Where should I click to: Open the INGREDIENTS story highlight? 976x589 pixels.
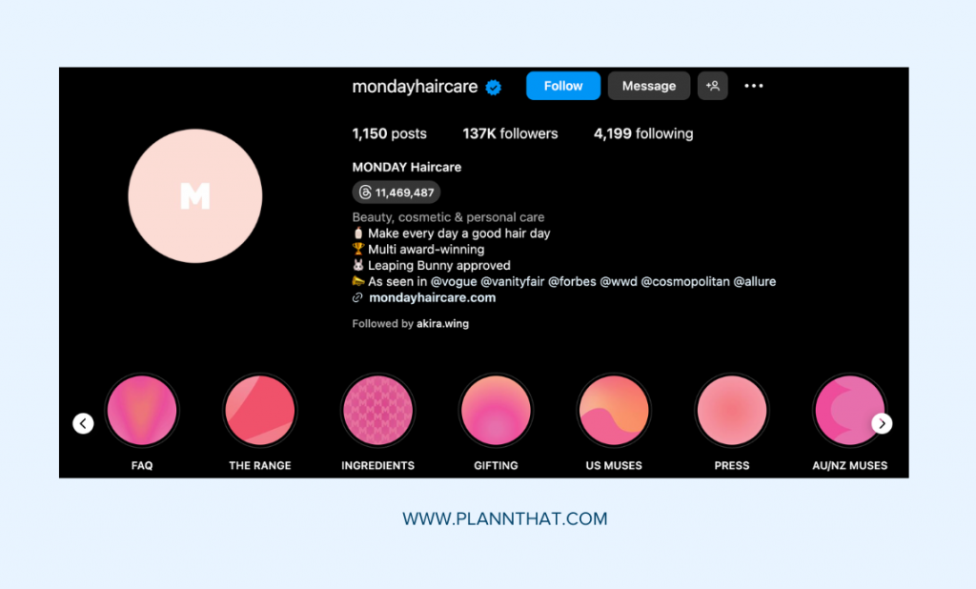pyautogui.click(x=377, y=410)
